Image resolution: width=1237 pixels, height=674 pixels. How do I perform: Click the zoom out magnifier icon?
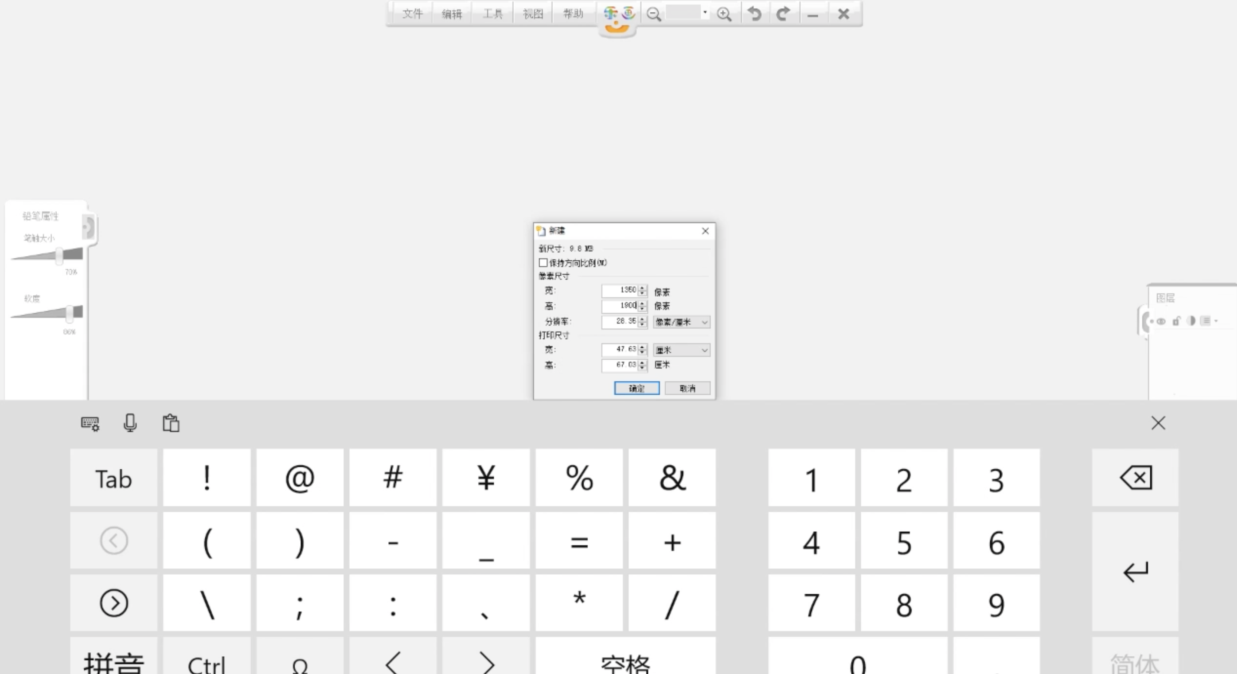coord(653,14)
